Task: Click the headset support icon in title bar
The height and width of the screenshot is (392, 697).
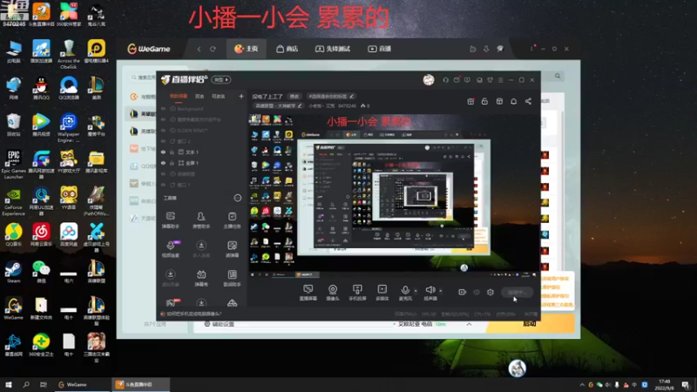Action: click(445, 80)
